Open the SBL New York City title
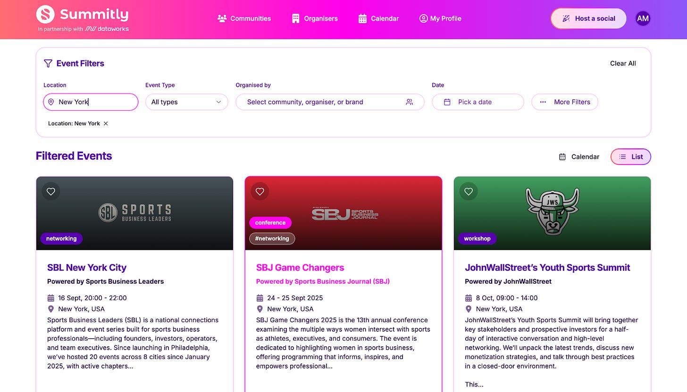Image resolution: width=687 pixels, height=392 pixels. [x=87, y=268]
